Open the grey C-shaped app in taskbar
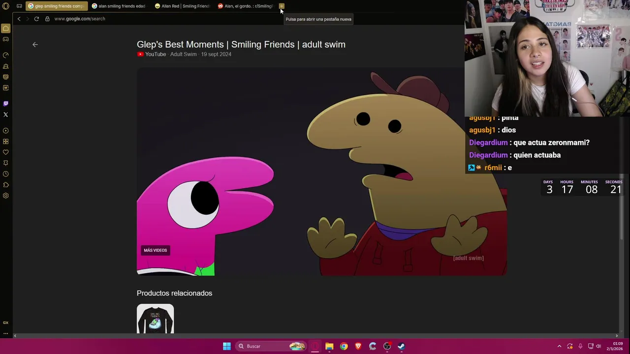Image resolution: width=630 pixels, height=354 pixels. click(373, 346)
